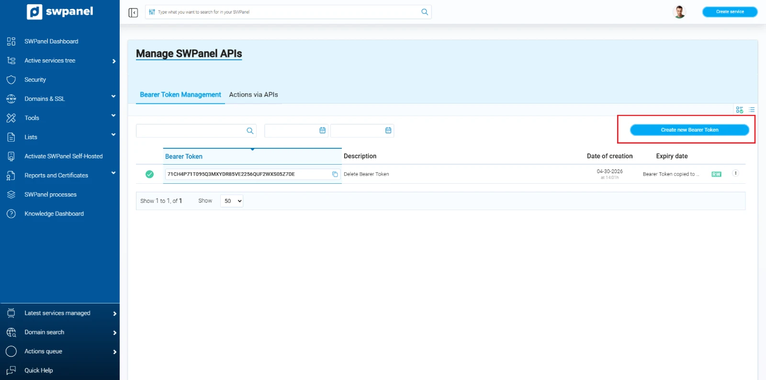Copy the bearer token to clipboard
Screen dimensions: 766x380
click(x=335, y=174)
